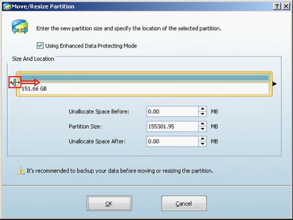Click the Partition Size input field
Image resolution: width=293 pixels, height=220 pixels.
(x=172, y=126)
